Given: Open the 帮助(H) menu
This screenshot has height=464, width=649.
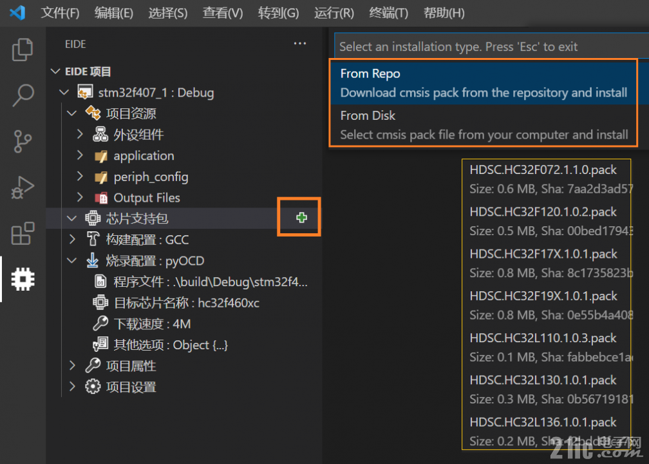Looking at the screenshot, I should pos(444,14).
